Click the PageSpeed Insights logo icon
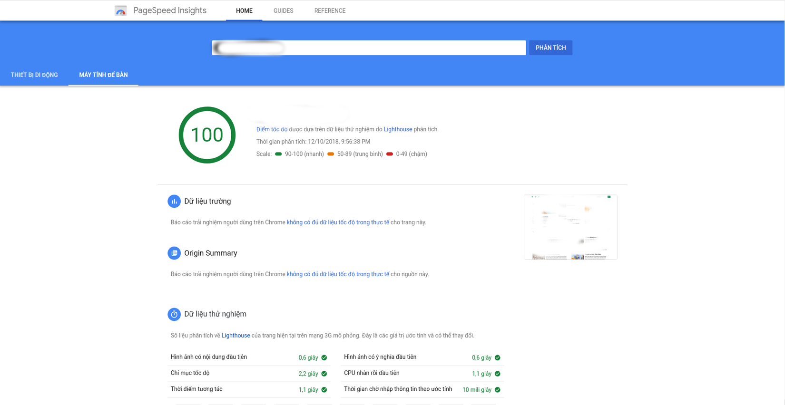 tap(121, 10)
